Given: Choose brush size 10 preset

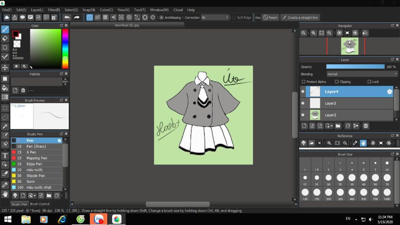Looking at the screenshot, I should coord(387,165).
